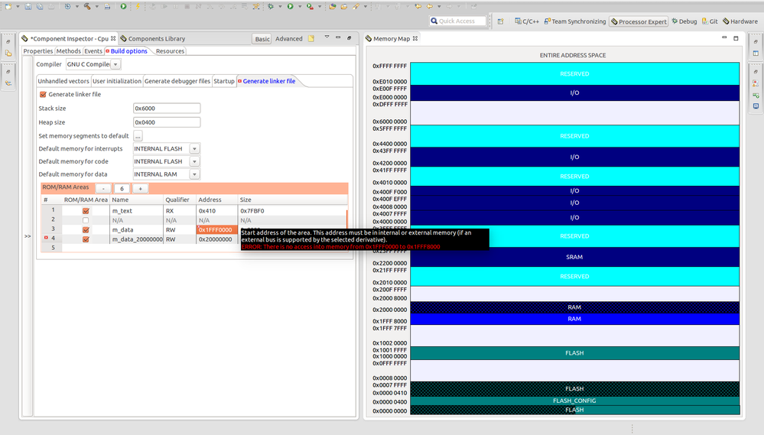Image resolution: width=764 pixels, height=435 pixels.
Task: Click the Stack size input field
Action: (x=167, y=108)
